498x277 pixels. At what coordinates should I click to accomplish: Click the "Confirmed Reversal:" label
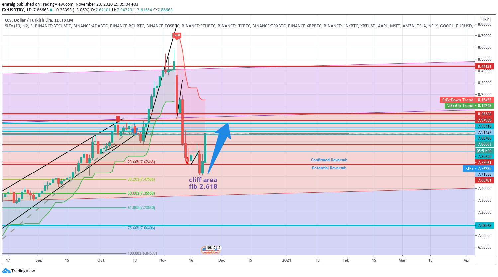(x=329, y=160)
